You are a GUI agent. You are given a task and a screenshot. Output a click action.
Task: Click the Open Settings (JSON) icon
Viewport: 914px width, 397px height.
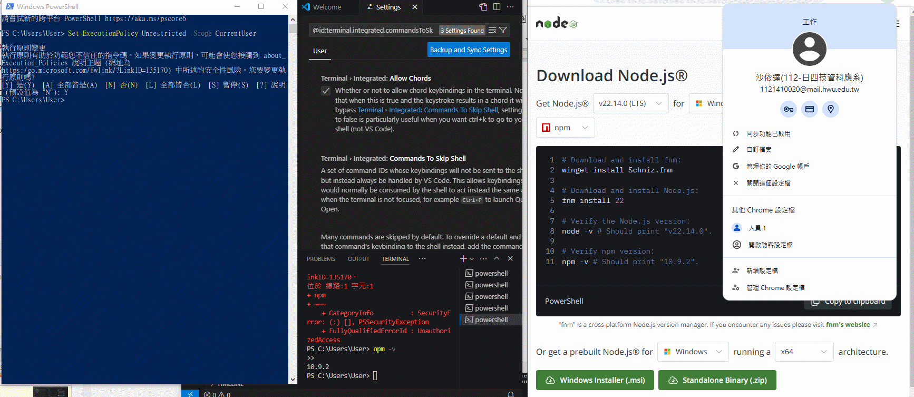coord(483,7)
